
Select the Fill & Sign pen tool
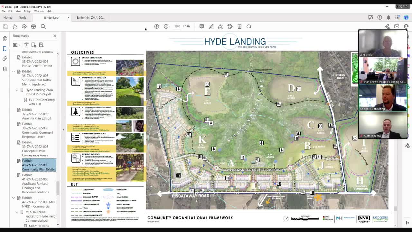(x=221, y=26)
